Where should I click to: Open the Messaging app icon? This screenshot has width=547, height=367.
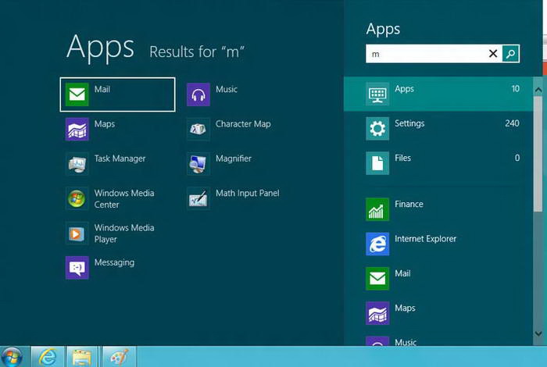(77, 268)
